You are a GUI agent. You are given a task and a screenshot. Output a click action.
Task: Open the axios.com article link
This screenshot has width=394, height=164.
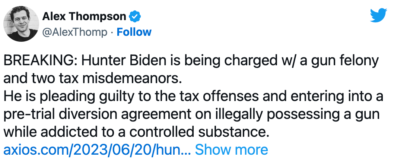click(97, 149)
